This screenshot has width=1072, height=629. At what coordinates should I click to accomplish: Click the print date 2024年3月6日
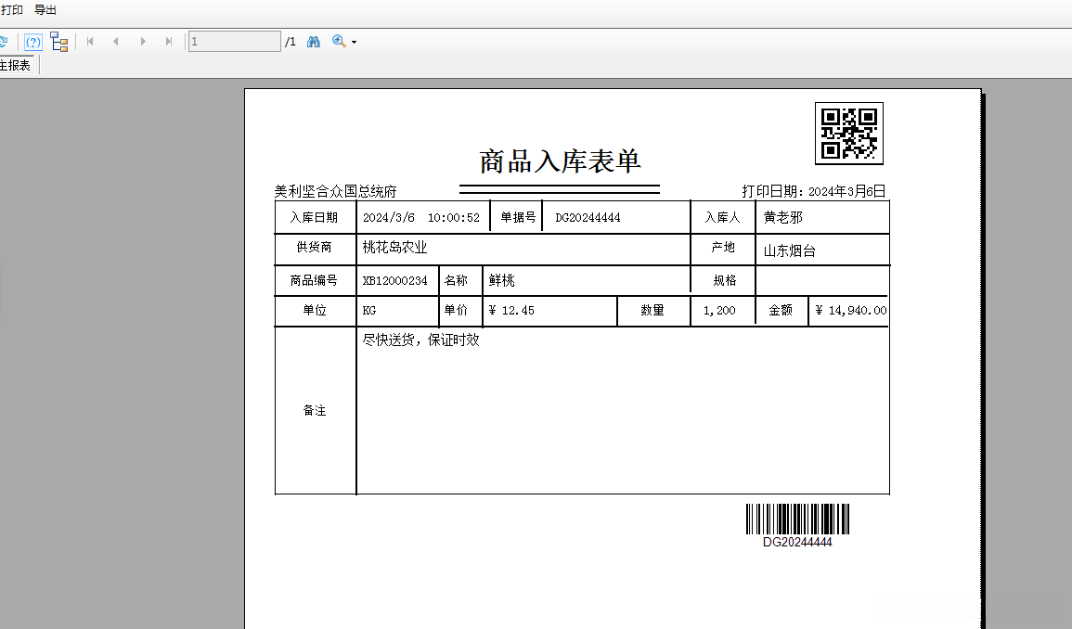click(847, 191)
